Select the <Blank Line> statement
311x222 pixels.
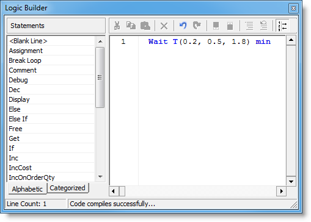[51, 41]
